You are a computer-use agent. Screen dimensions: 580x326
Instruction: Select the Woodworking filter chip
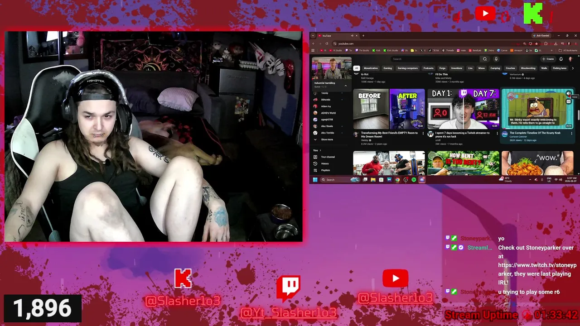click(528, 68)
